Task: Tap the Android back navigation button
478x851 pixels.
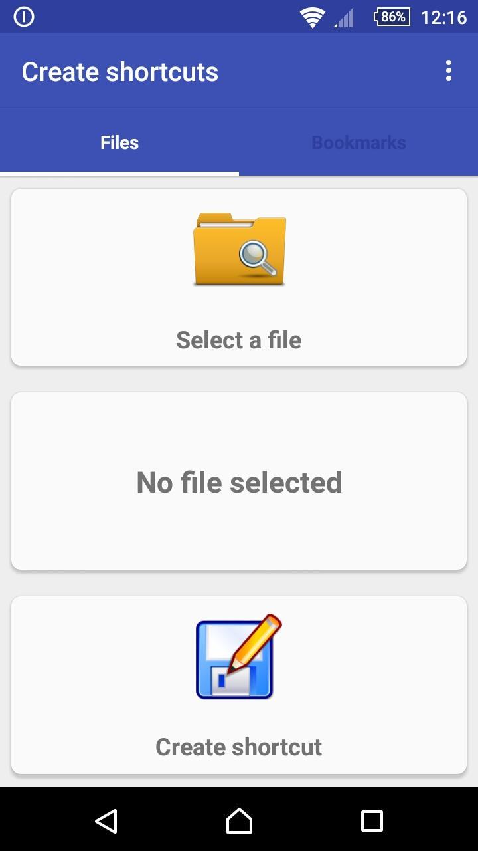Action: [x=106, y=821]
